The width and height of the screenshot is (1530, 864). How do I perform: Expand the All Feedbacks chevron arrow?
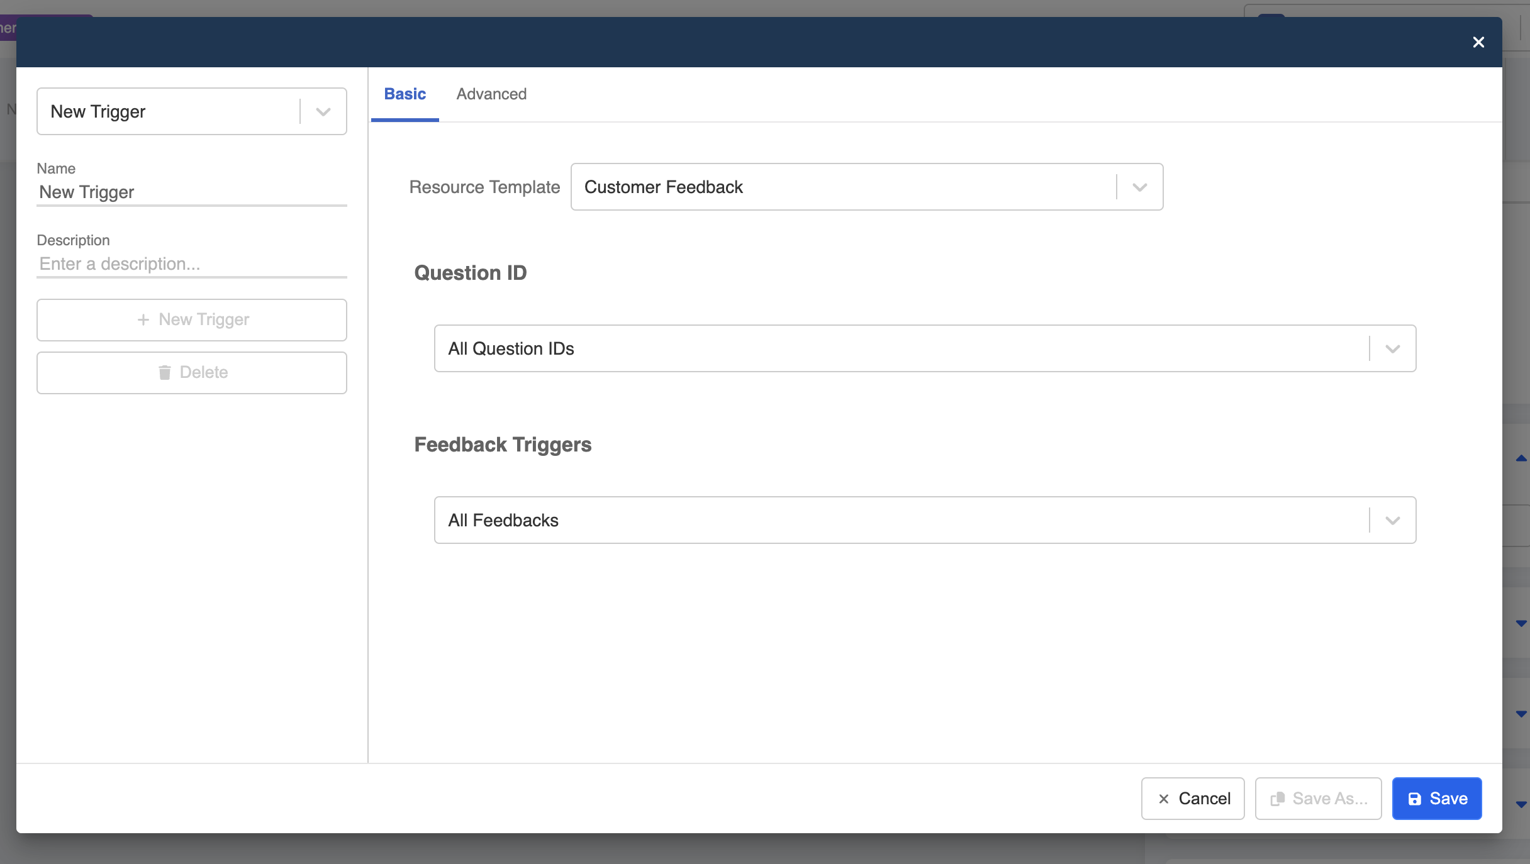(x=1392, y=521)
